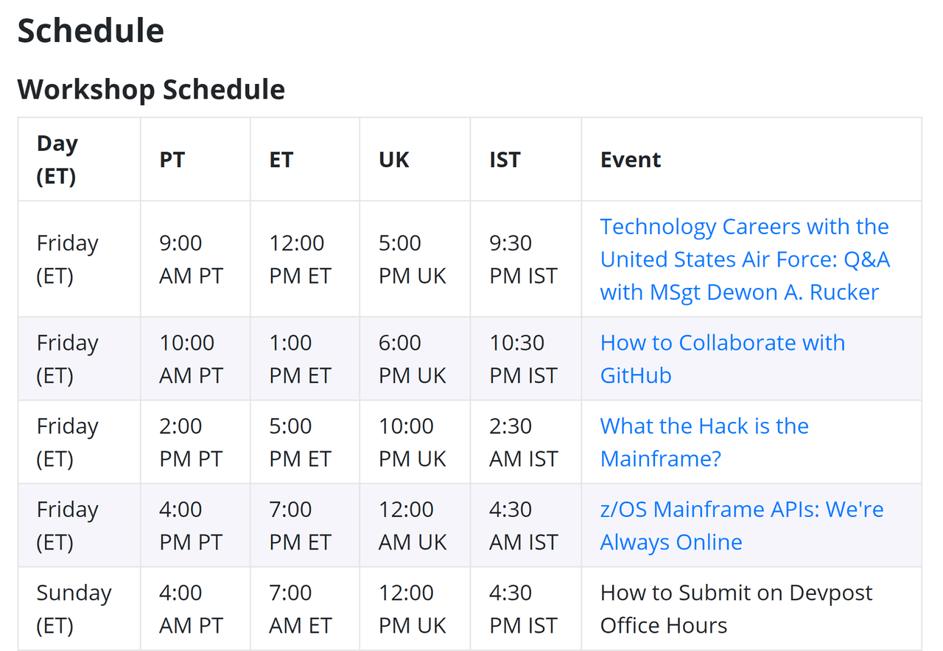
Task: Click the Day (ET) column header
Action: (x=57, y=159)
